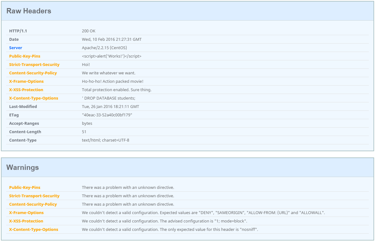Screen dimensions: 376x243
Task: Click X-Frame-Options in the Warnings panel
Action: [x=26, y=213]
